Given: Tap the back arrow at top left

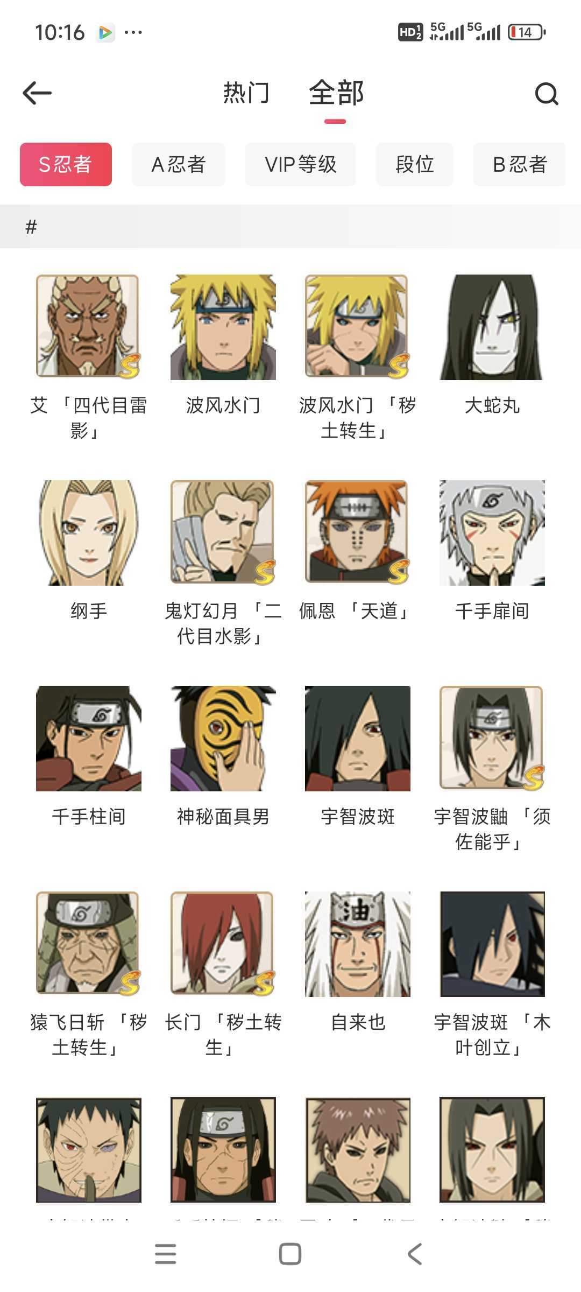Looking at the screenshot, I should click(x=37, y=93).
